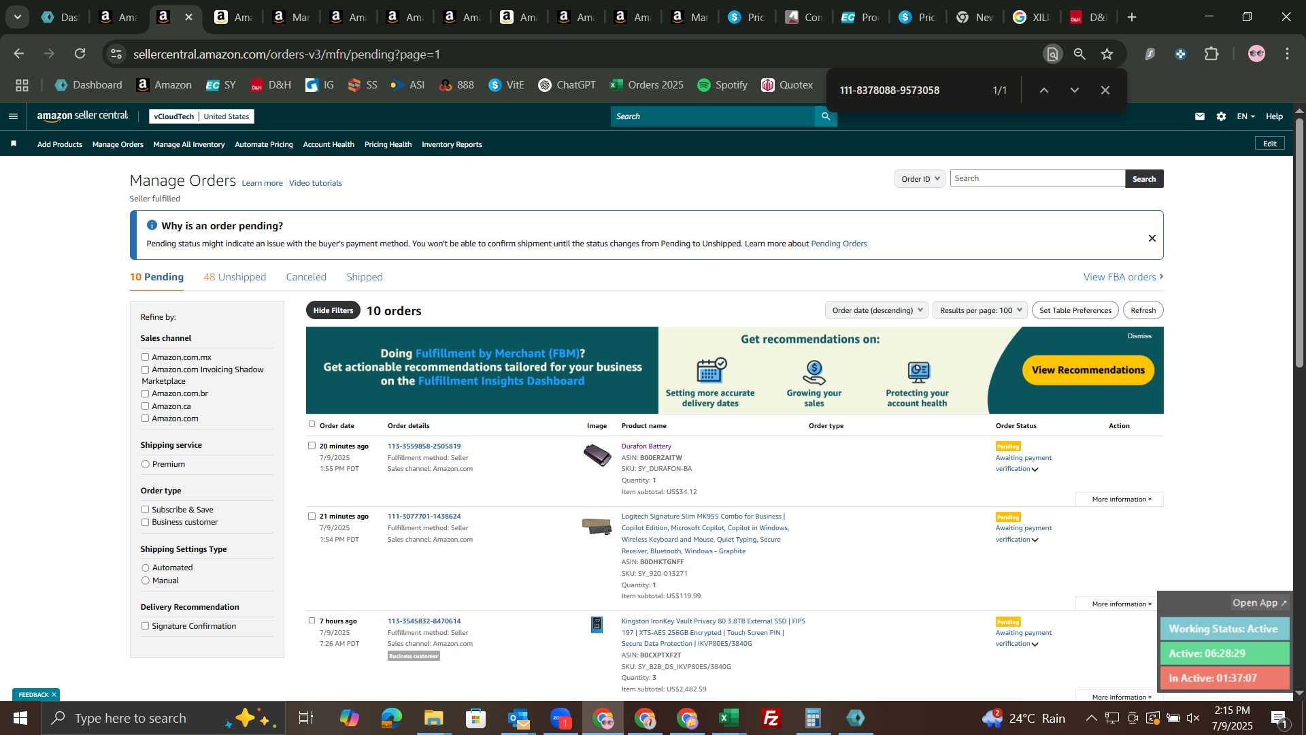Toggle the select-all orders checkbox
Image resolution: width=1306 pixels, height=735 pixels.
click(x=312, y=424)
